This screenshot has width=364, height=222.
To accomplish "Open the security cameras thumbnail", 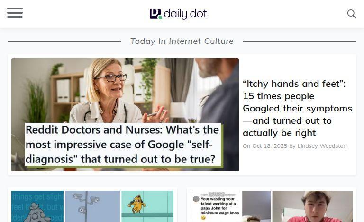I will 92,206.
